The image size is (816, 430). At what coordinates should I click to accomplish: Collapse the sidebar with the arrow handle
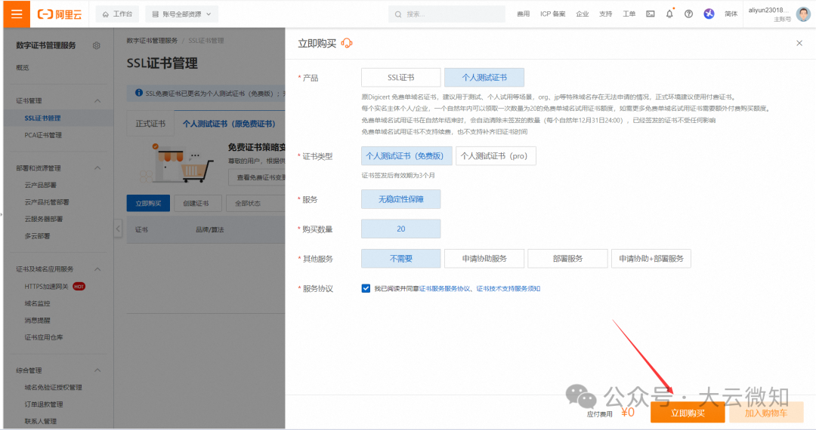(118, 229)
